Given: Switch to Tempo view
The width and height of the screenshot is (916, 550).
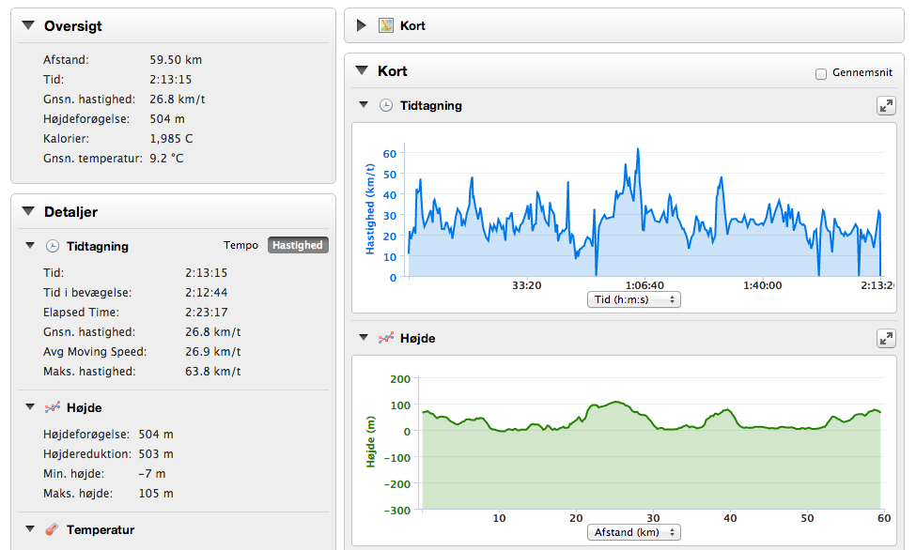Looking at the screenshot, I should click(241, 245).
